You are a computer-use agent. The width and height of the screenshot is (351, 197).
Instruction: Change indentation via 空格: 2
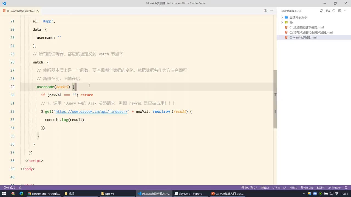pyautogui.click(x=265, y=188)
